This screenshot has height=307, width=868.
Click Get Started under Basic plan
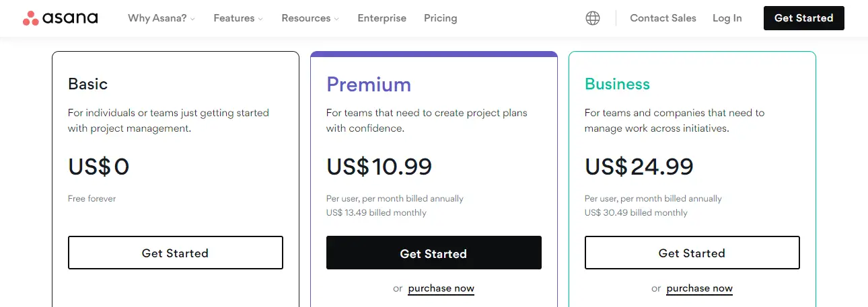[175, 253]
